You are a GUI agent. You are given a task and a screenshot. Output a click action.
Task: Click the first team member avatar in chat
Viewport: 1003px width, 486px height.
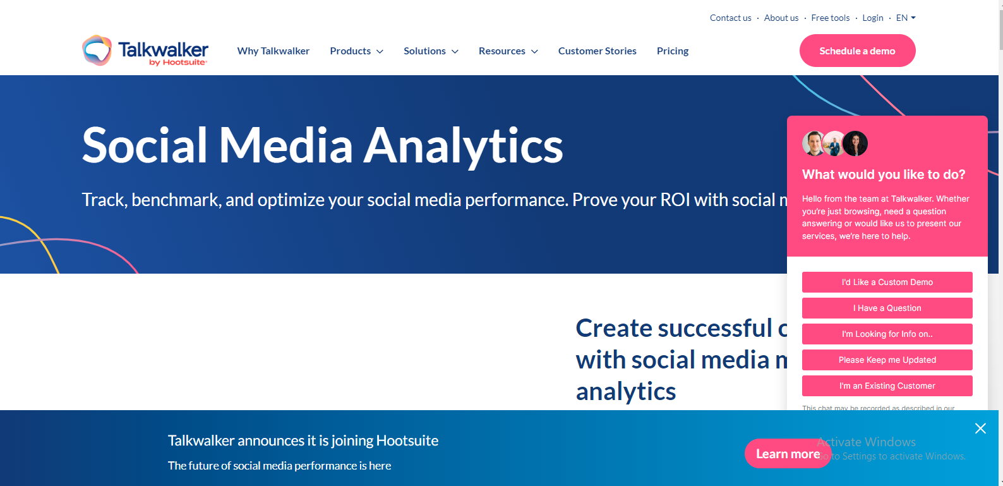pyautogui.click(x=813, y=143)
